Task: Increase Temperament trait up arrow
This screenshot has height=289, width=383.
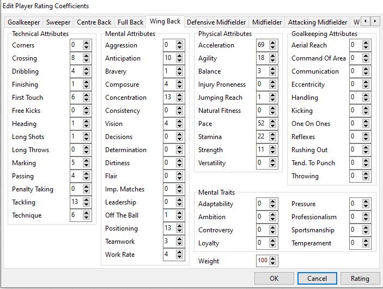Action: click(366, 241)
